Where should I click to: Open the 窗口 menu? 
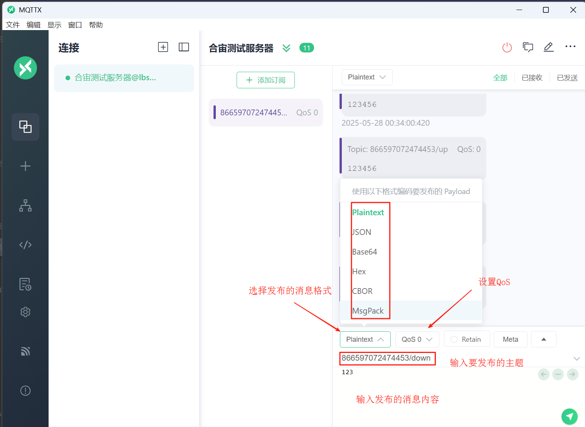pos(75,25)
